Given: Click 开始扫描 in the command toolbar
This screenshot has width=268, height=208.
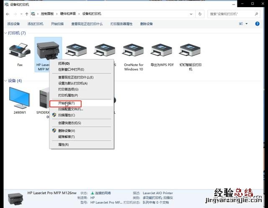Looking at the screenshot, I should (57, 24).
